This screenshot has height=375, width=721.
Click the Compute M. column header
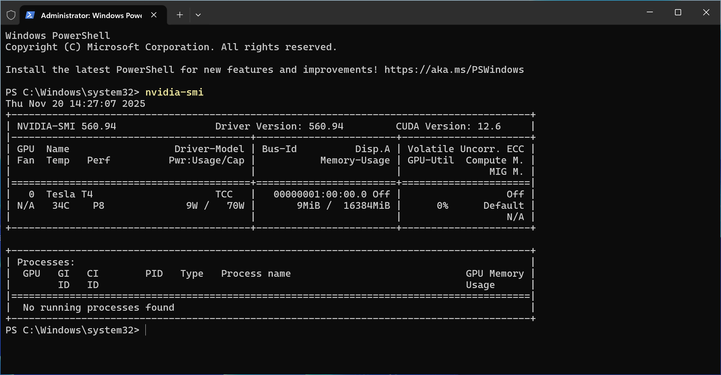click(x=495, y=160)
